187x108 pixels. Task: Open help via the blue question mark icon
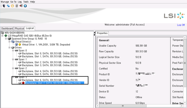[x=25, y=6]
